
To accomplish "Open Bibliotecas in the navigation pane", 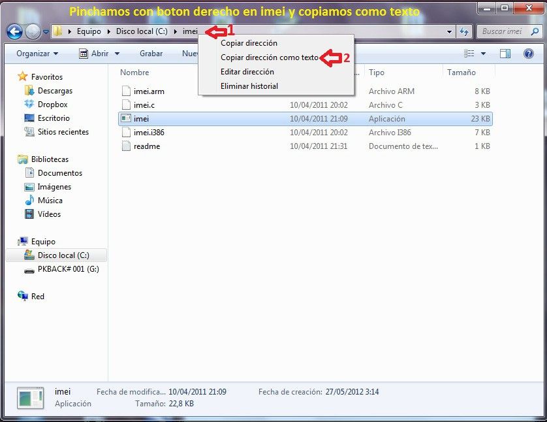I will [x=50, y=159].
